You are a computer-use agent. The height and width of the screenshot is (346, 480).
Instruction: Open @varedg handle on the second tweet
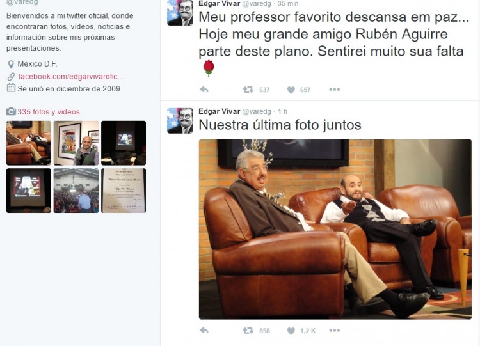(257, 111)
